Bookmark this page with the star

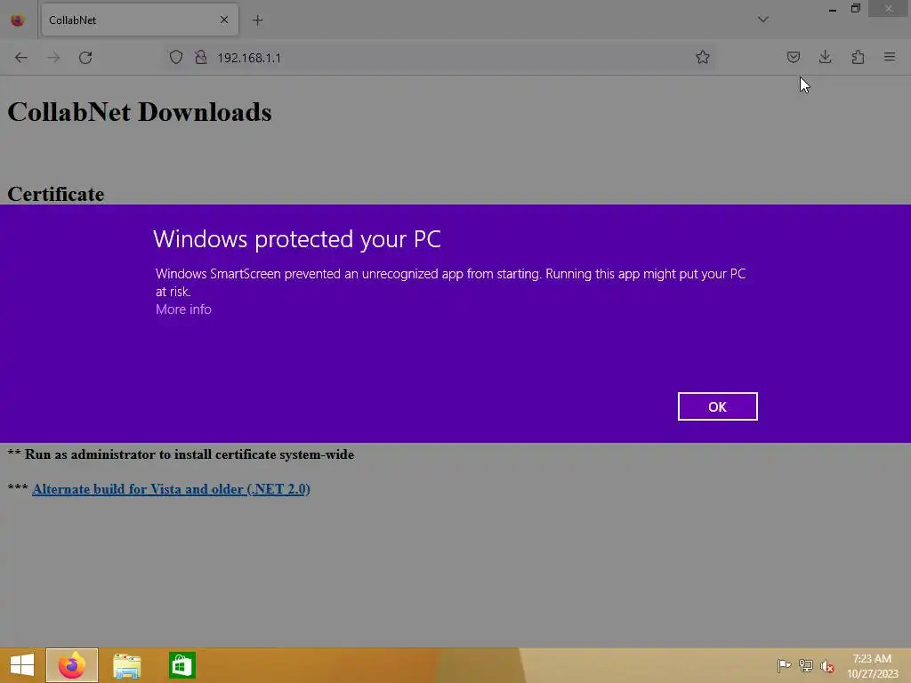tap(703, 57)
